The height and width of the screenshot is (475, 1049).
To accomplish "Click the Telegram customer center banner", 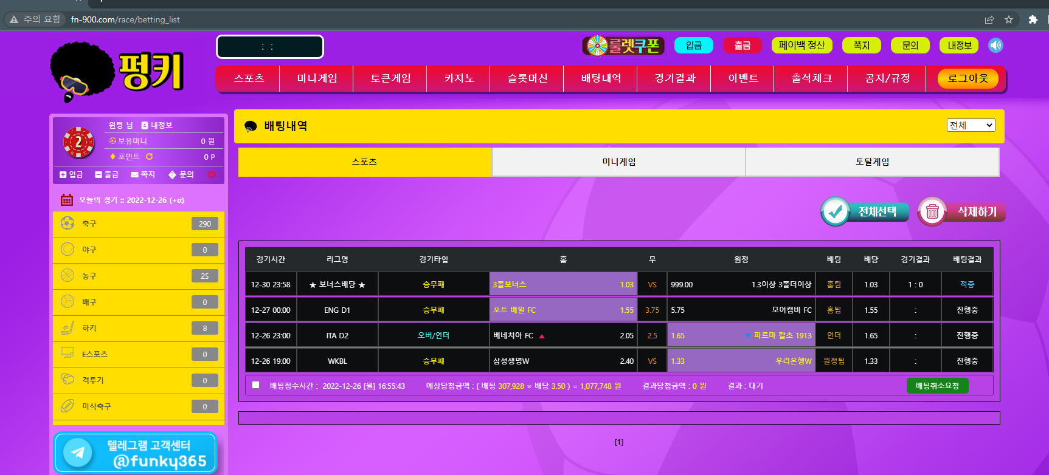I will [x=136, y=453].
